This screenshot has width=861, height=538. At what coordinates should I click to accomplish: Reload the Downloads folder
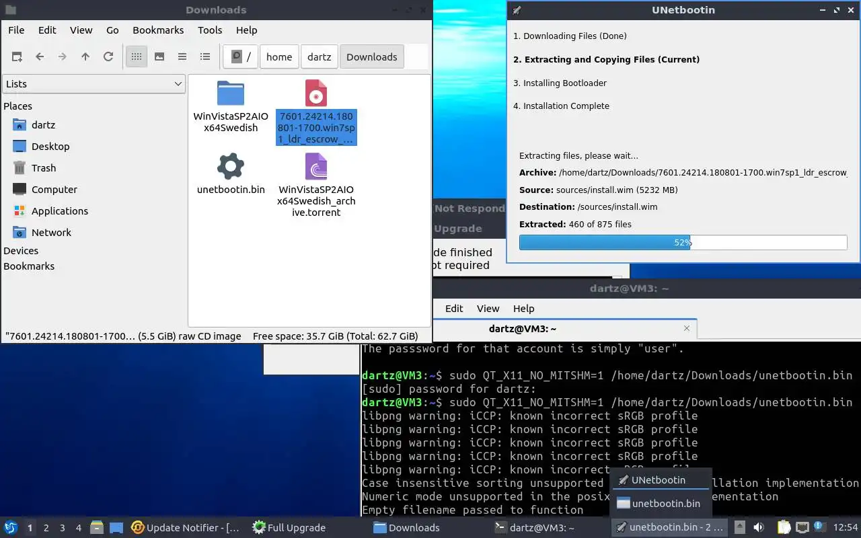pos(108,57)
